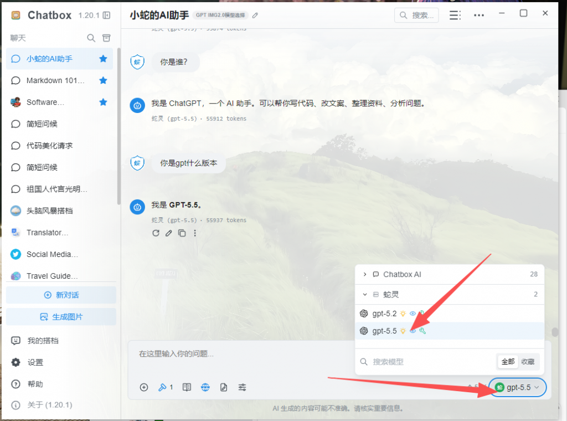Open the 代码美化请求 conversation

point(50,146)
